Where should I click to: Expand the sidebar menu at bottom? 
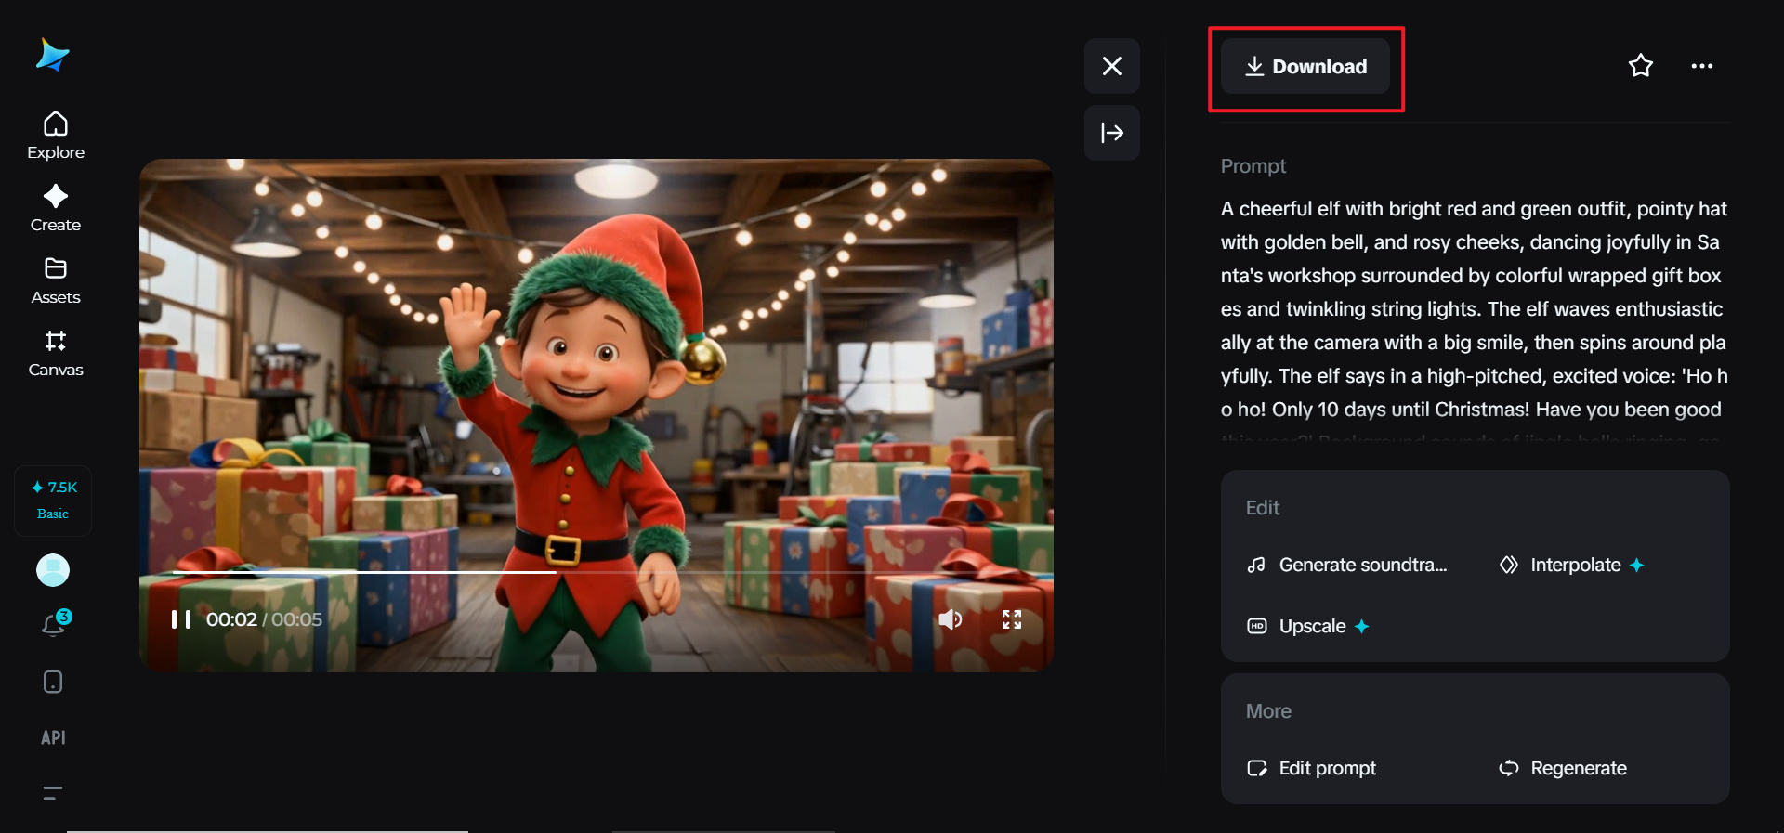tap(53, 793)
